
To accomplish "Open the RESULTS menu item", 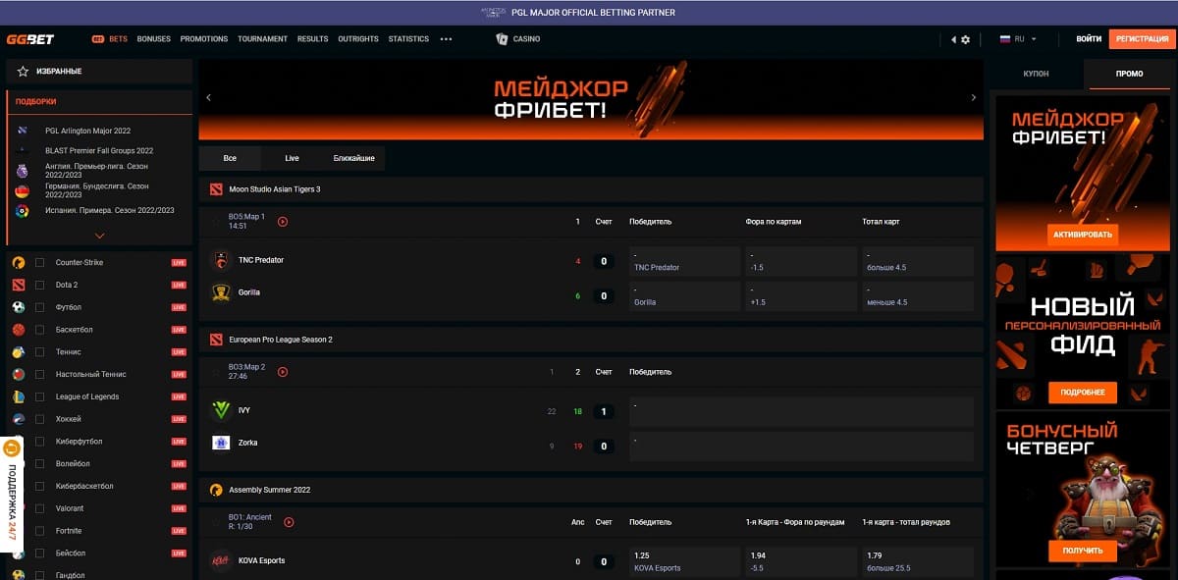I will pyautogui.click(x=312, y=39).
